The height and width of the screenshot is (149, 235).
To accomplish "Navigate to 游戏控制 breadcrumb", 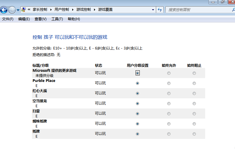I will [x=84, y=10].
